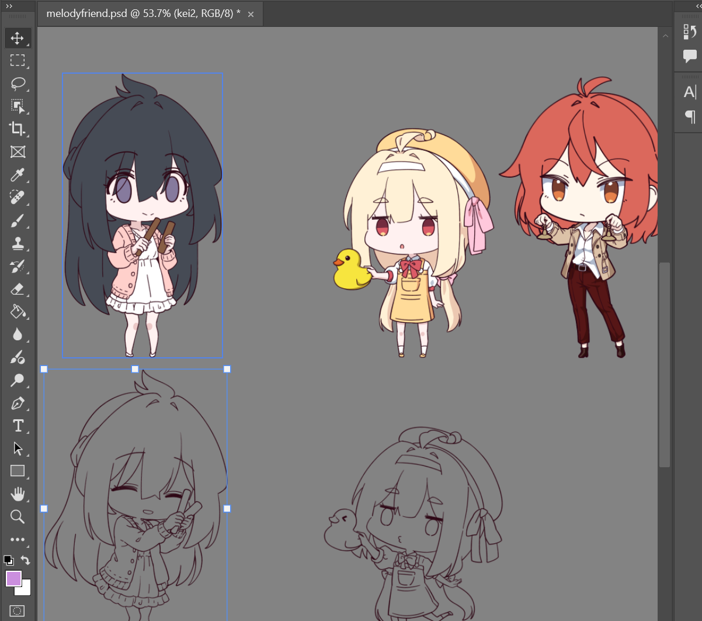The height and width of the screenshot is (621, 702).
Task: Close the melodyfriend.psd tab
Action: (251, 14)
